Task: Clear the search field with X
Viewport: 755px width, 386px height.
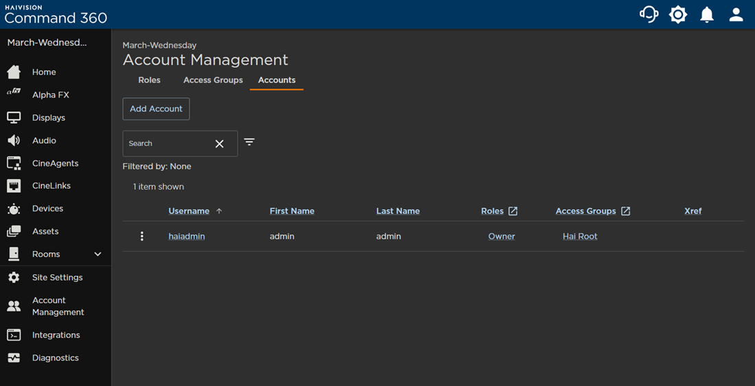Action: pos(220,144)
